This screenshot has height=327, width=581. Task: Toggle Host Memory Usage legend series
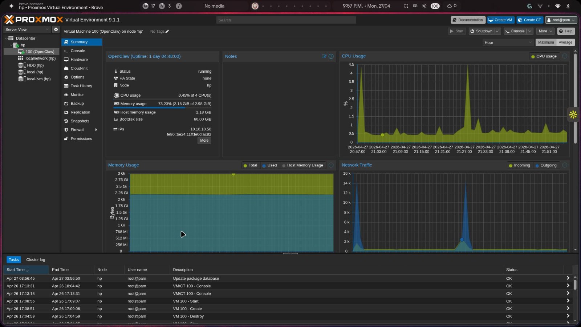point(302,165)
